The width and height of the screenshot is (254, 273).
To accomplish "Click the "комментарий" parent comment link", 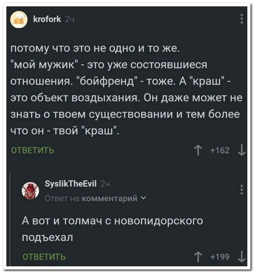I will tap(109, 198).
